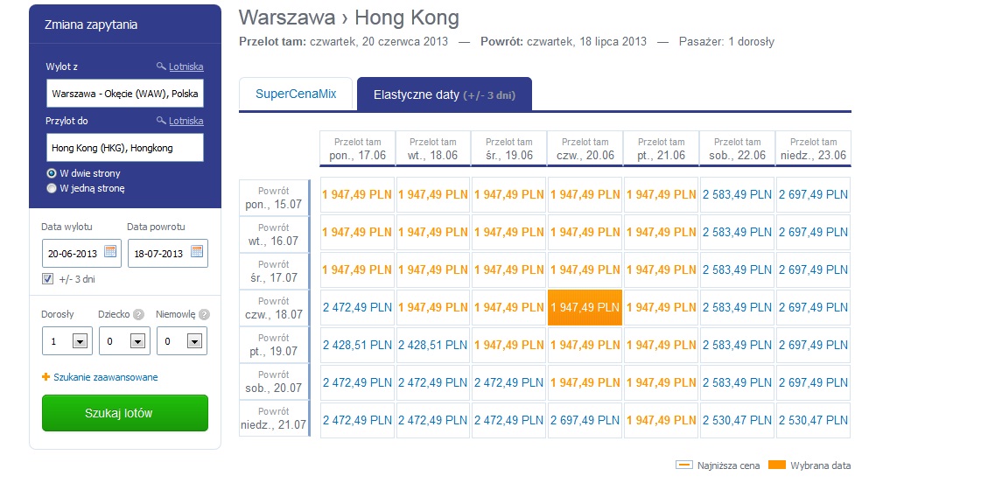Select the W dwie strony radio button
The width and height of the screenshot is (981, 497).
tap(52, 172)
